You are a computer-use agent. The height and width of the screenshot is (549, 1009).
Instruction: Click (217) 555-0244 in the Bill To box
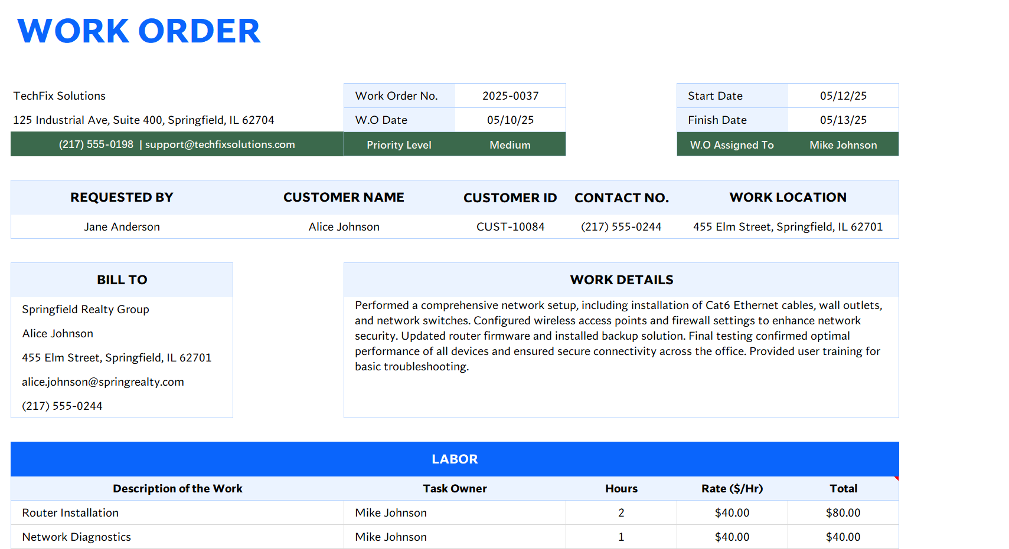point(62,406)
